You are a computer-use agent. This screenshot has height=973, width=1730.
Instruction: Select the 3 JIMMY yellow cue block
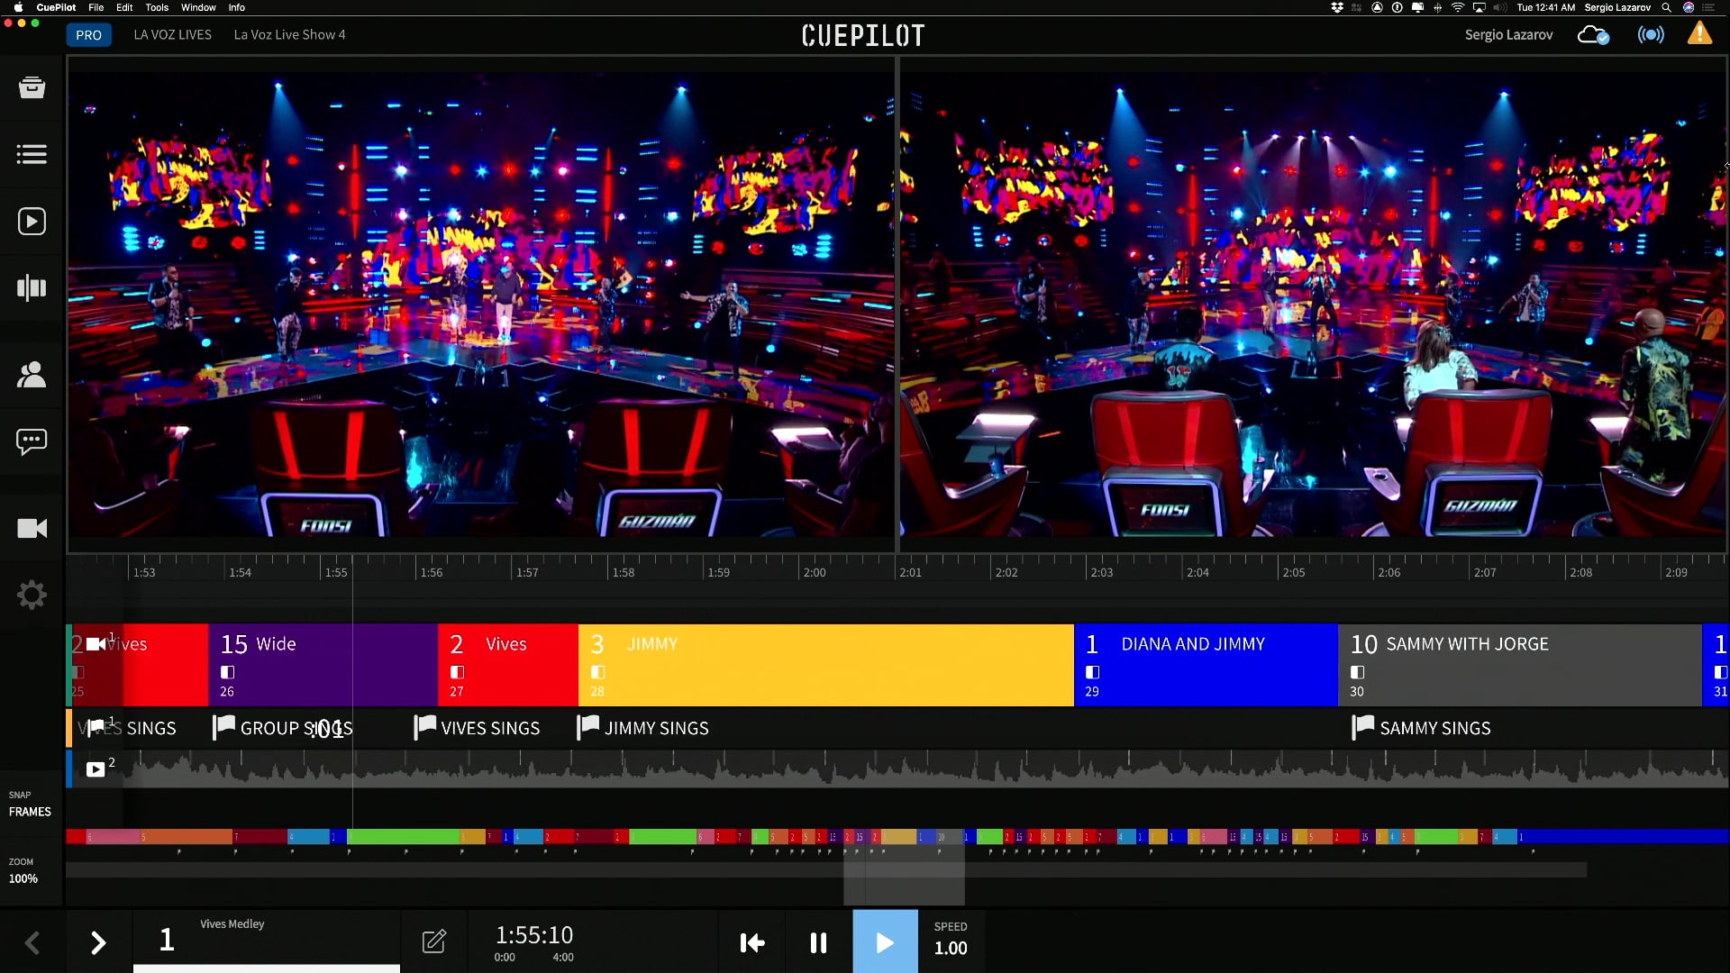tap(826, 665)
